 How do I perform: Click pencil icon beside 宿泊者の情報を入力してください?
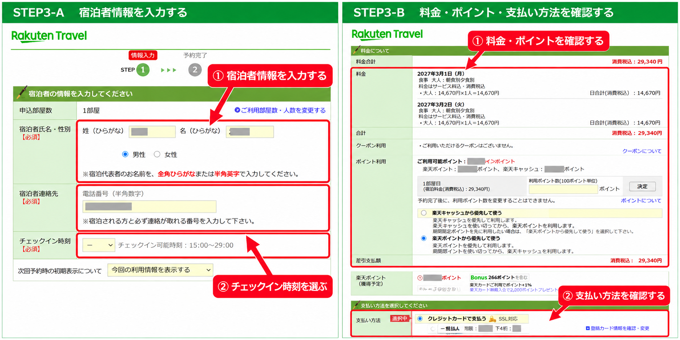click(x=21, y=92)
